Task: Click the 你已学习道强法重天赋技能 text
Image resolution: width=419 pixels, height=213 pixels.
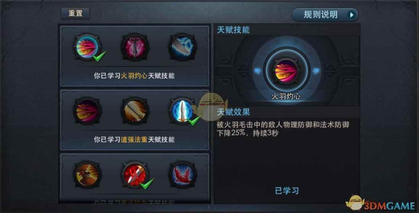Action: pos(134,139)
